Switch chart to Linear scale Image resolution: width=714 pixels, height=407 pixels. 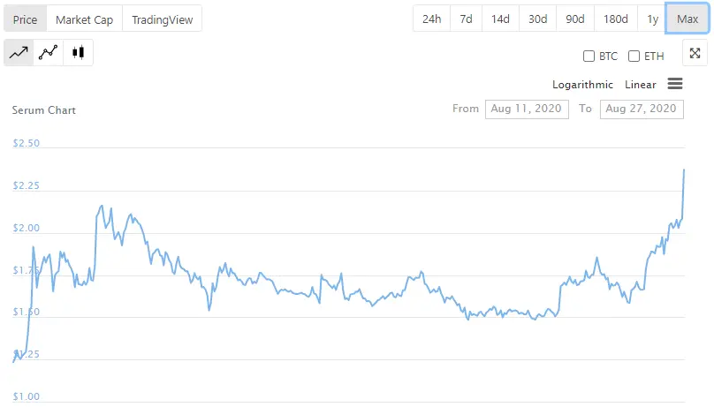tap(641, 85)
